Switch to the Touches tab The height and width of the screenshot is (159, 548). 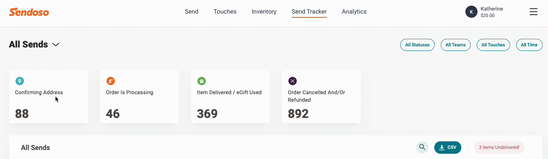[x=225, y=12]
